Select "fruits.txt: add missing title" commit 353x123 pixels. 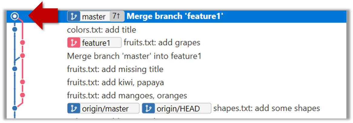tap(115, 69)
